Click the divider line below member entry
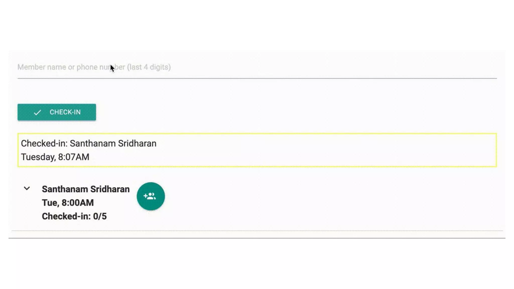This screenshot has width=514, height=289. (257, 231)
